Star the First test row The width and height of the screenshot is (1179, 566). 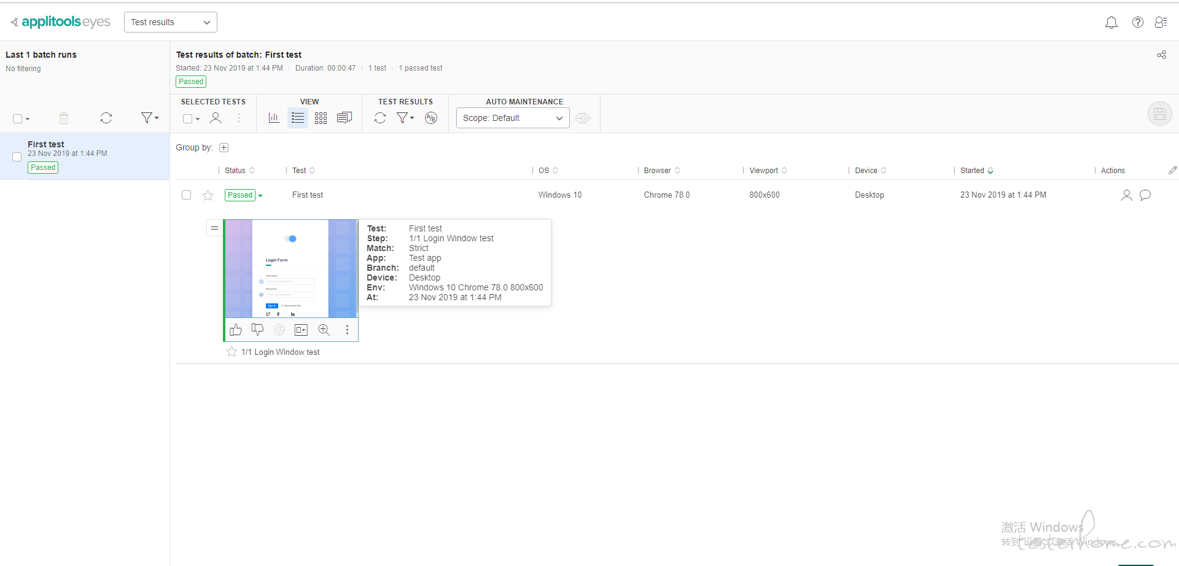[x=208, y=195]
